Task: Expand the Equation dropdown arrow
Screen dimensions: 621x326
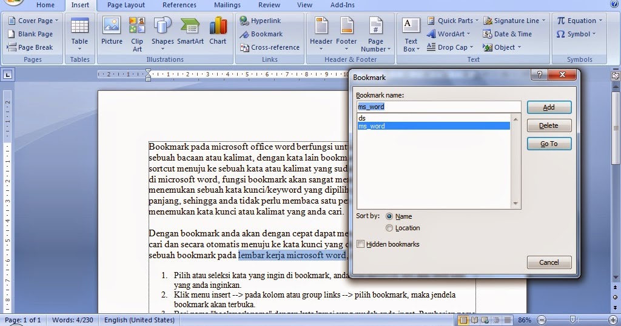Action: [600, 21]
